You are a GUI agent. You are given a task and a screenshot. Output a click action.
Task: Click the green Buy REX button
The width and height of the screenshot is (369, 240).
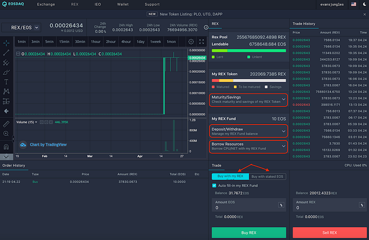coord(249,233)
